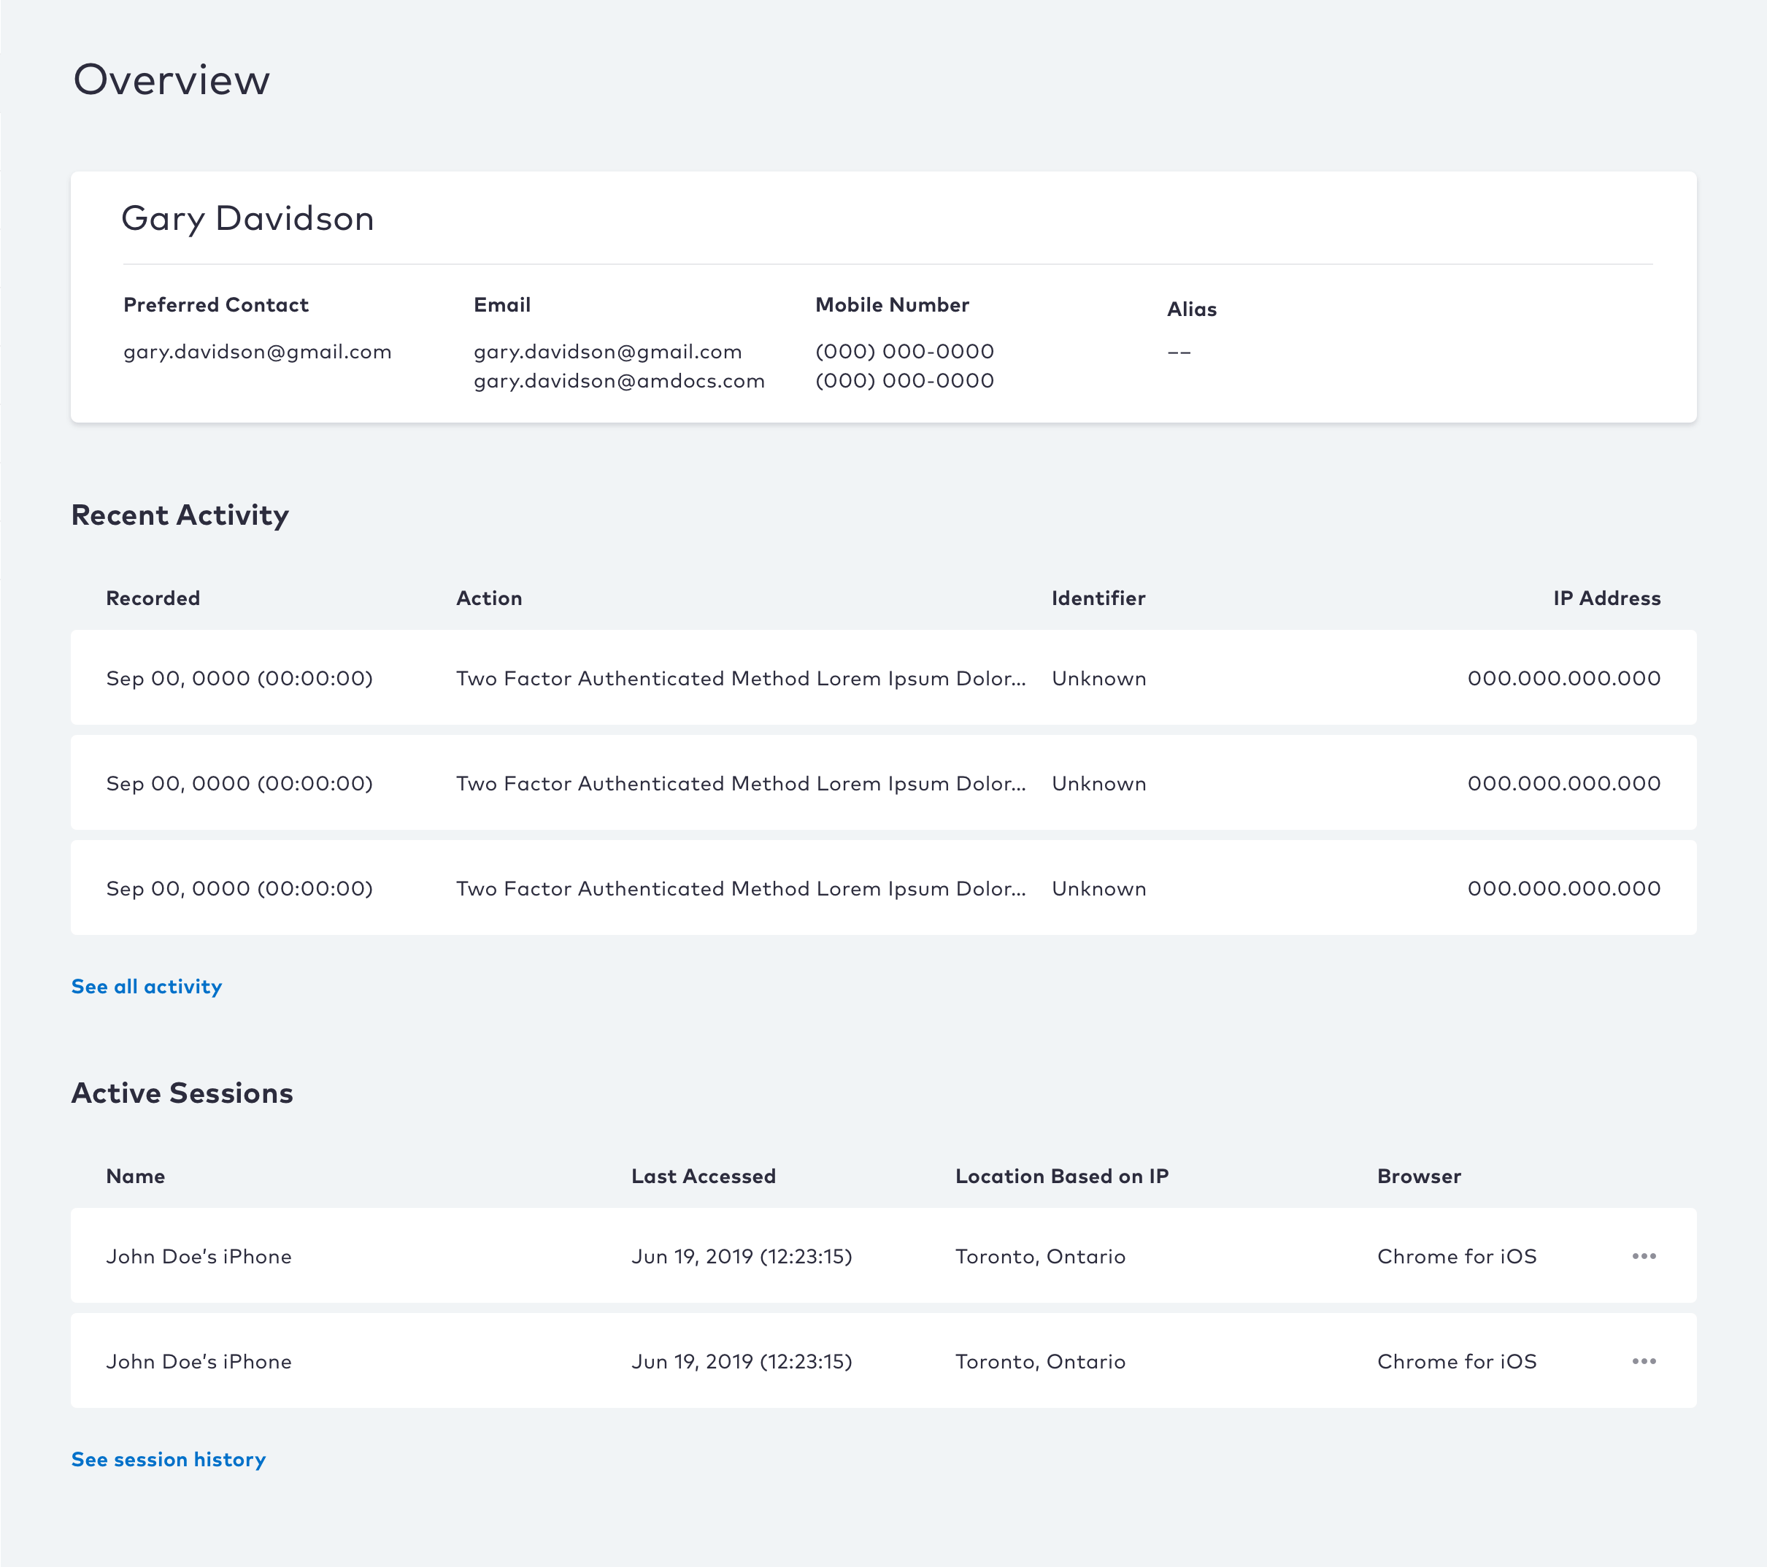Select Unknown identifier in third activity row
Screen dimensions: 1767x1567
[x=1098, y=888]
